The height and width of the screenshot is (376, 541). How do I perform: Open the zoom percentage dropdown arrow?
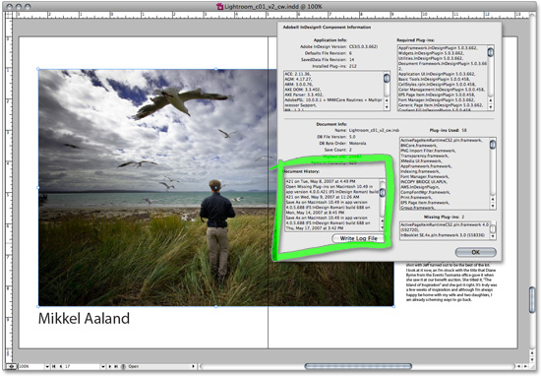point(47,366)
